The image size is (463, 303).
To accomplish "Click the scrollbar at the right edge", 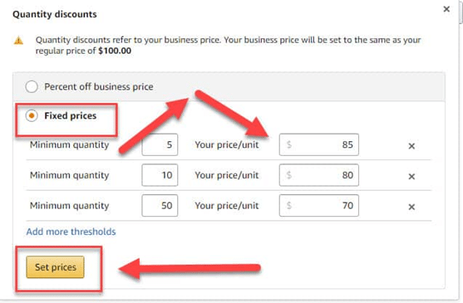I will click(461, 12).
